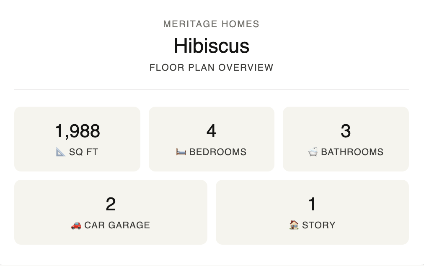Click the MERITAGE HOMES builder label
Image resolution: width=424 pixels, height=266 pixels.
(212, 24)
